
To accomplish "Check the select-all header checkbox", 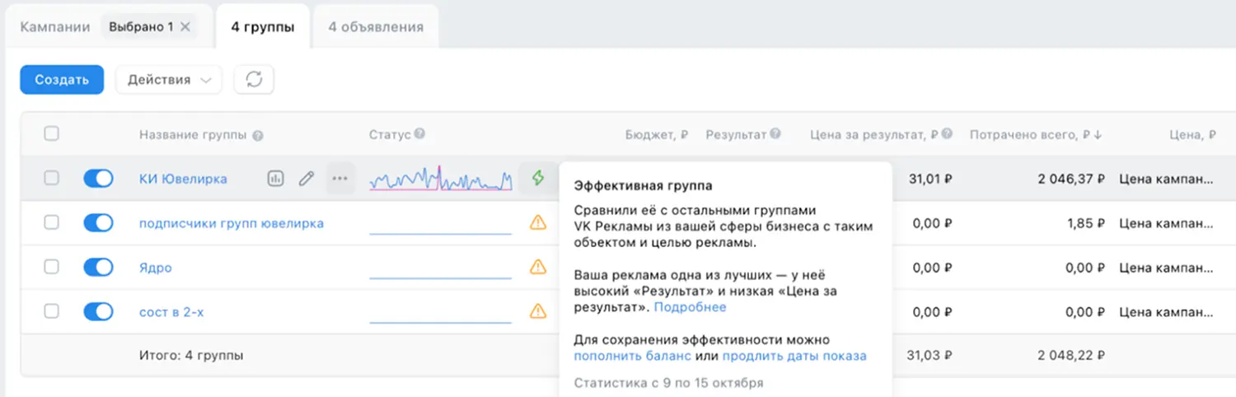I will (51, 134).
